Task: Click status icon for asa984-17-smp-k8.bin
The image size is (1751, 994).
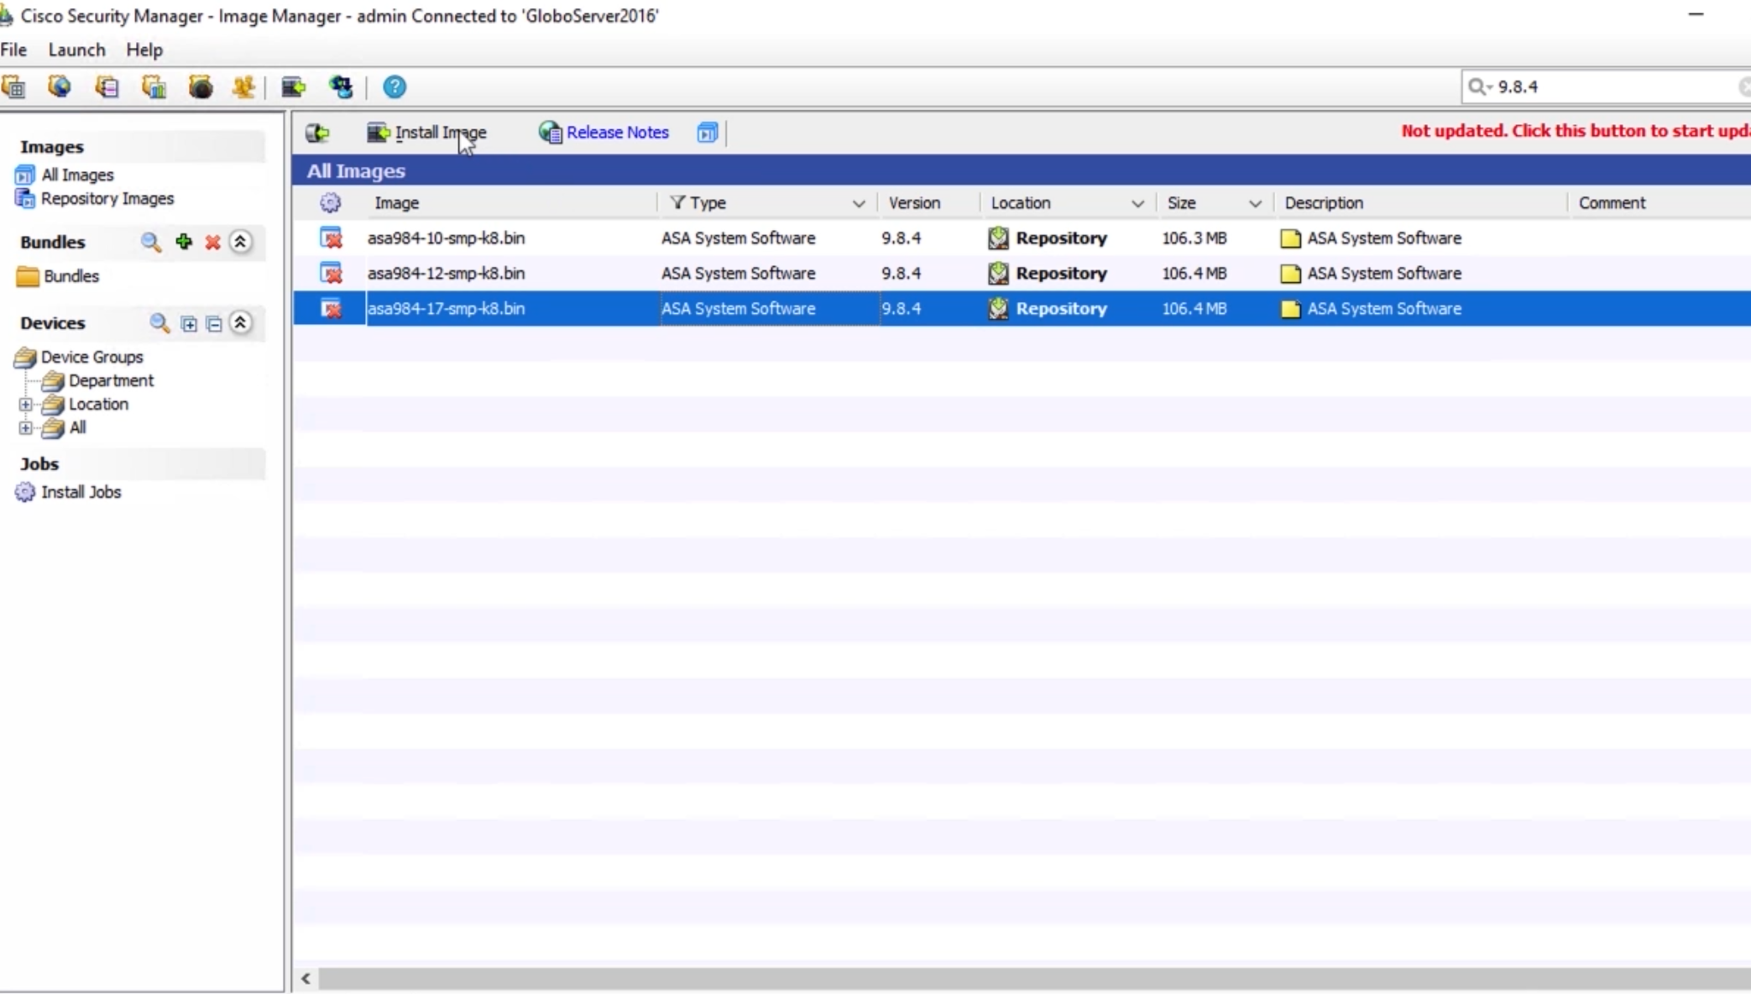Action: coord(332,309)
